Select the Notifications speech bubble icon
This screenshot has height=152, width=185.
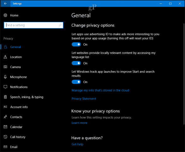point(5,87)
